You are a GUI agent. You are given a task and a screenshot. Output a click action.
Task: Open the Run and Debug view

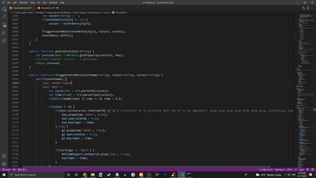(x=4, y=33)
